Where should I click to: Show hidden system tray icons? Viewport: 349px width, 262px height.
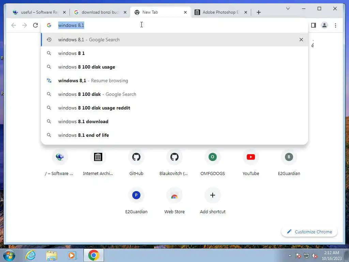tap(290, 256)
